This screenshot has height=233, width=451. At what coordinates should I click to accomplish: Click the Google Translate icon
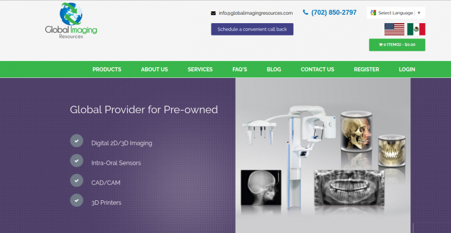point(373,12)
